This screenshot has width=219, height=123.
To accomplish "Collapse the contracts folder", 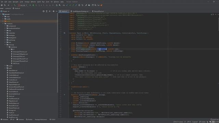I will click(x=3, y=24).
